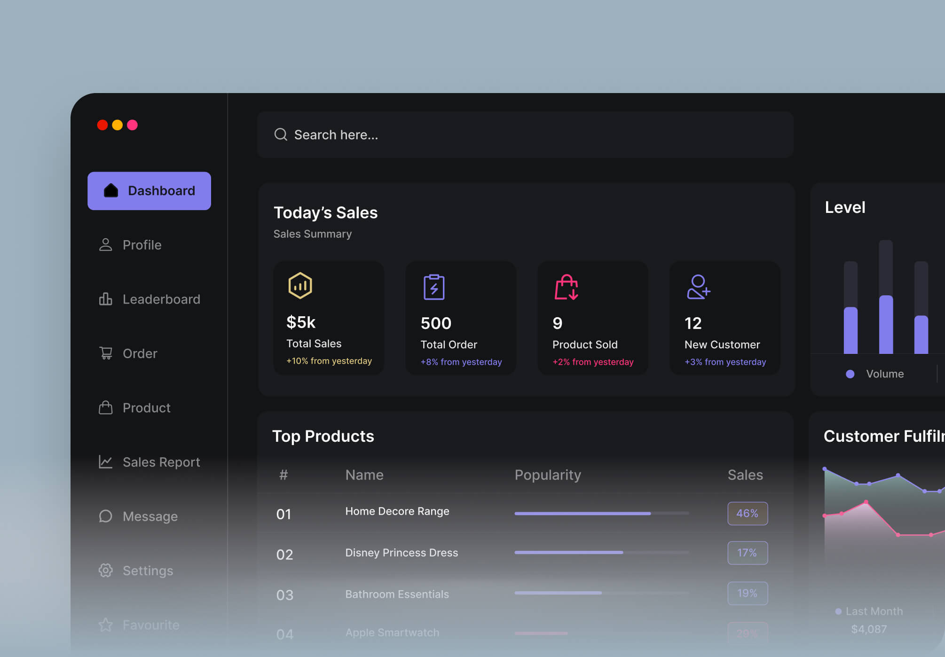This screenshot has height=657, width=945.
Task: Go to the Profile page
Action: click(x=142, y=245)
